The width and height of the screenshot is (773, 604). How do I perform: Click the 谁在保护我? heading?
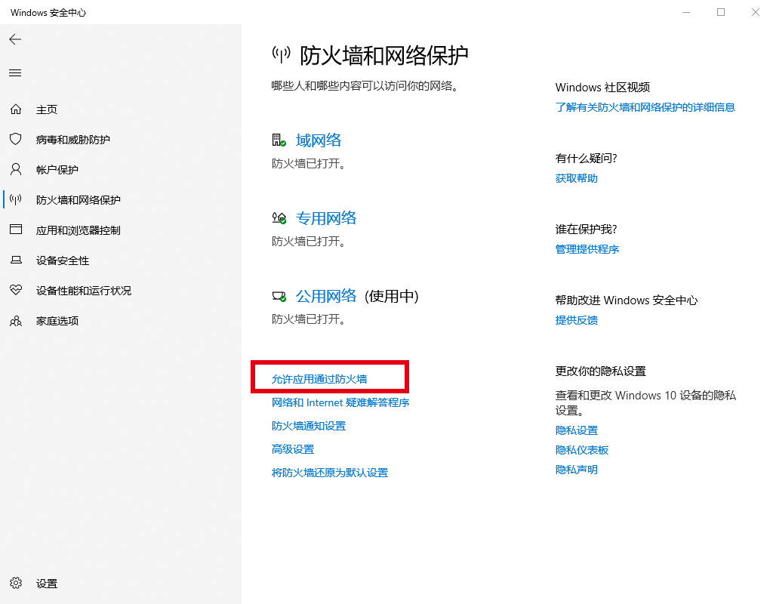pos(586,230)
